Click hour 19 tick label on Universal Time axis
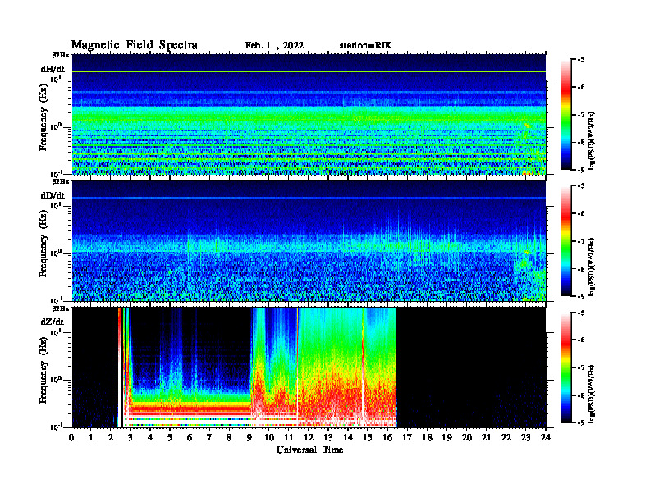Image resolution: width=650 pixels, height=502 pixels. coord(446,437)
